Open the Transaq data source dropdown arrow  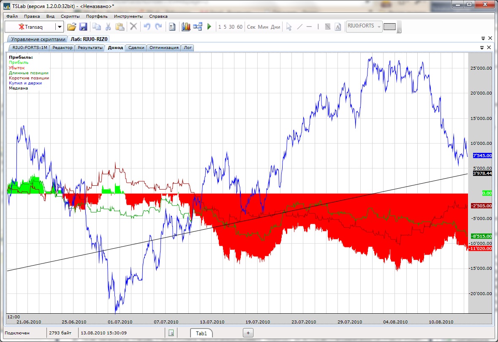pyautogui.click(x=60, y=27)
